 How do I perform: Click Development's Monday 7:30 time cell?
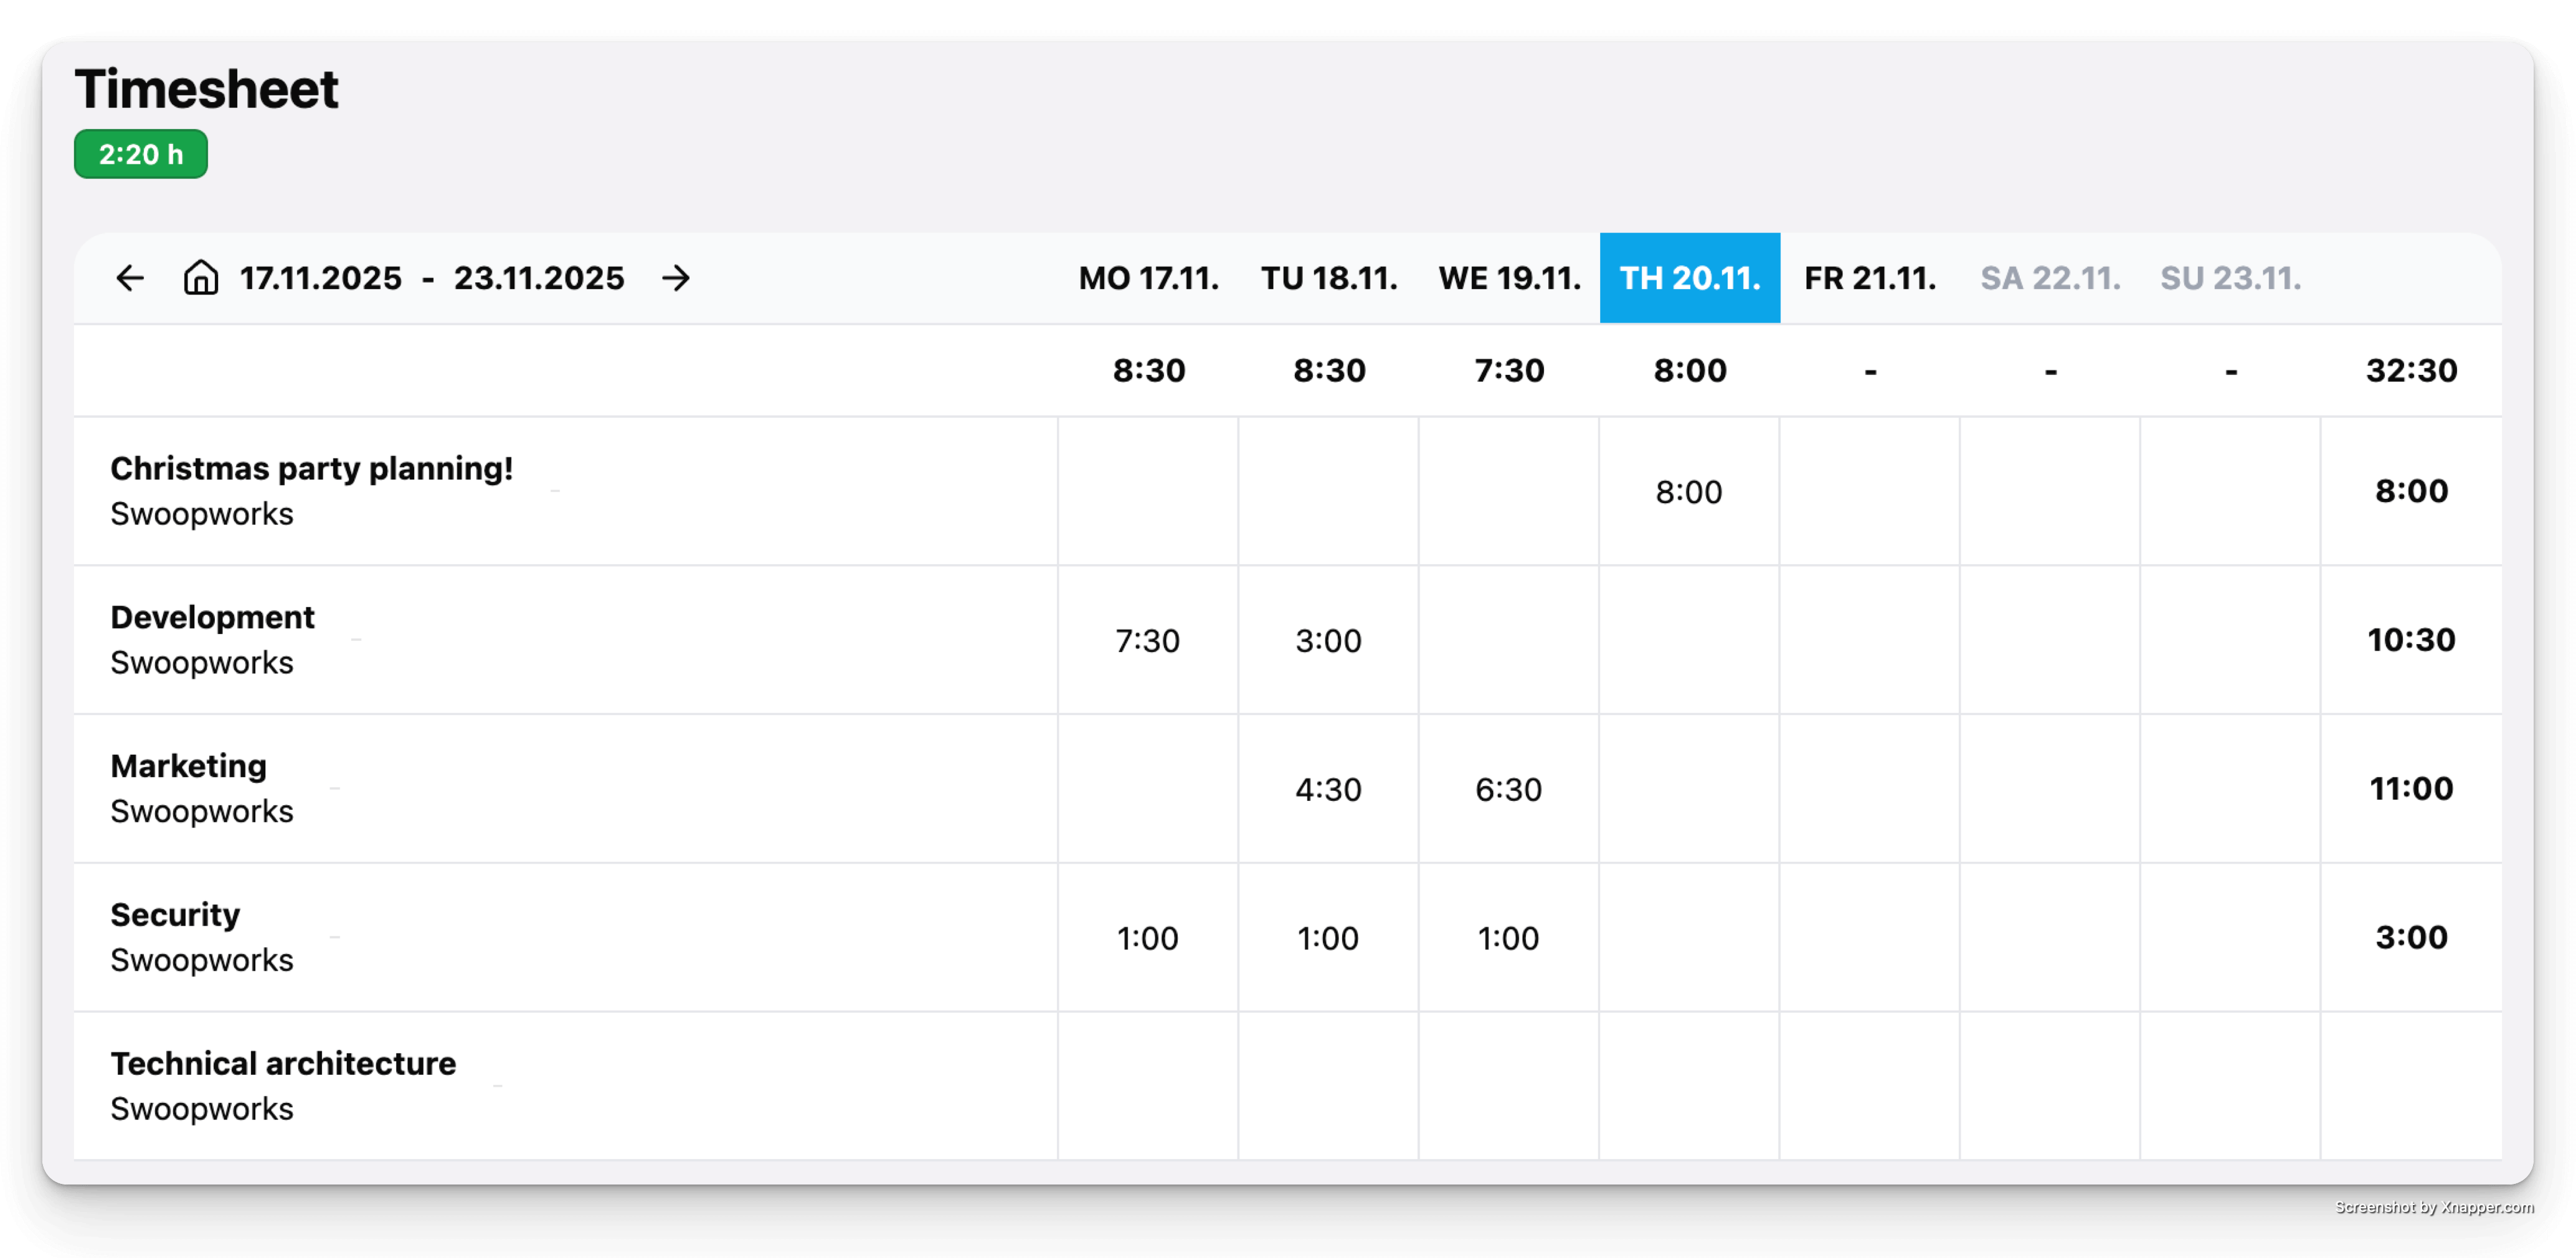tap(1148, 640)
